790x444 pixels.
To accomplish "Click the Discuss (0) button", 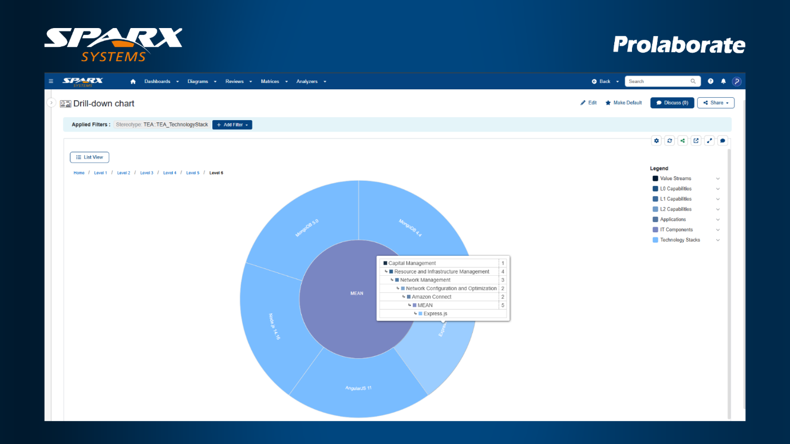I will [x=672, y=103].
